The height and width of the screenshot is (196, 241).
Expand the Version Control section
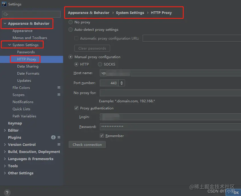pos(5,145)
